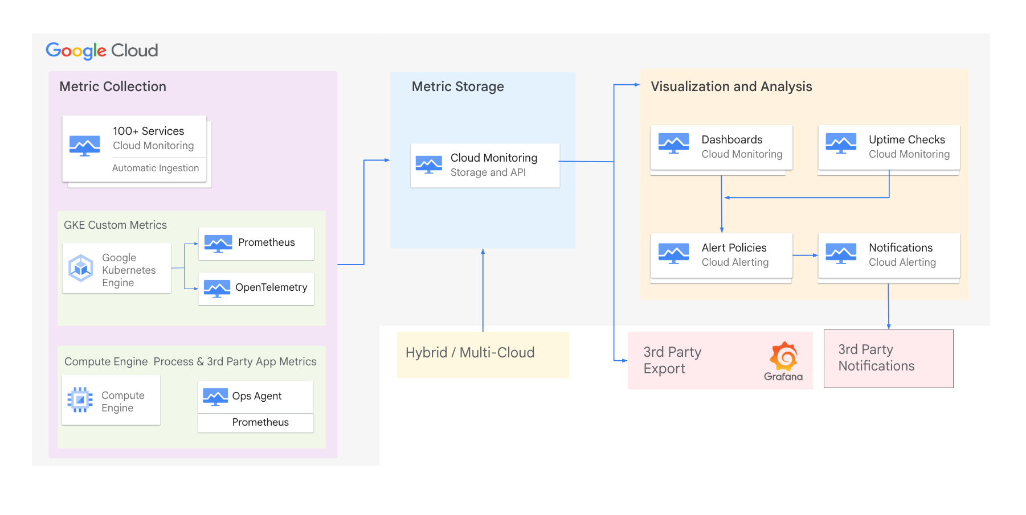This screenshot has width=1026, height=515.
Task: Click the Uptime Checks title
Action: pyautogui.click(x=907, y=139)
